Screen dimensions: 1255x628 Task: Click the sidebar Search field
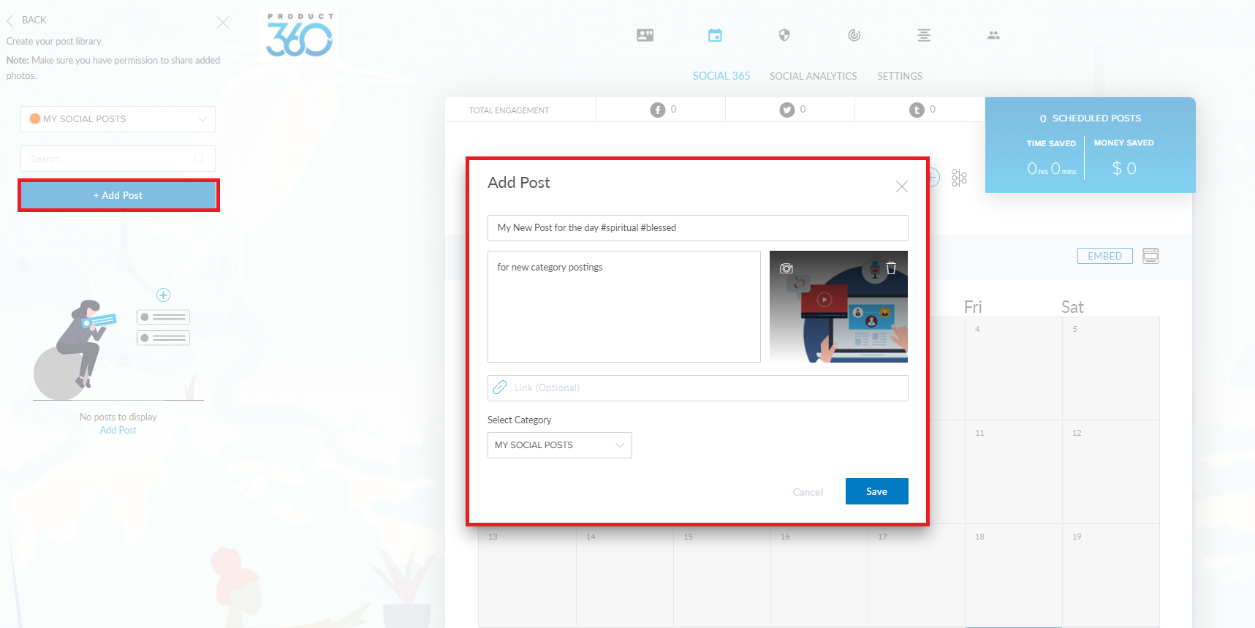point(118,159)
